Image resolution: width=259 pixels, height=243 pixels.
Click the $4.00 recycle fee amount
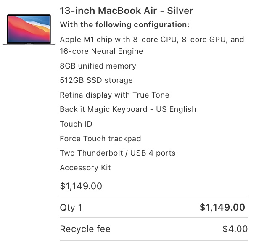click(x=235, y=229)
